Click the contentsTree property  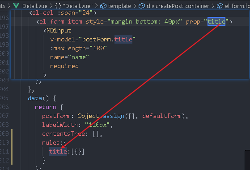64,134
